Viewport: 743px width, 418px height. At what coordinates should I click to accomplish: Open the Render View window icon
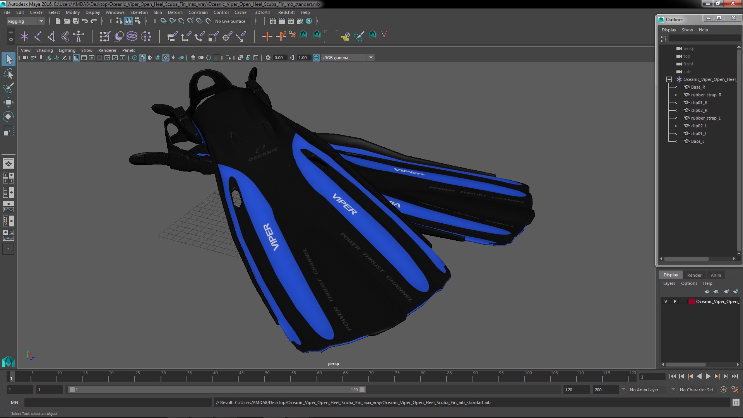pos(273,21)
